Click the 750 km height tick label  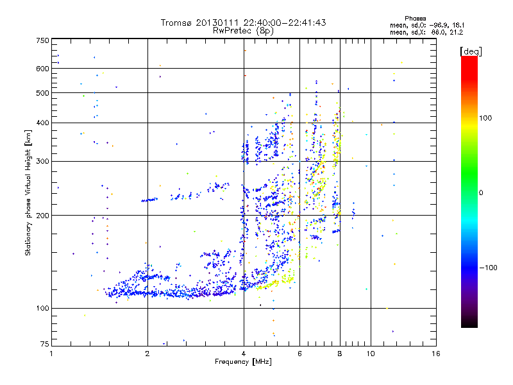(42, 40)
